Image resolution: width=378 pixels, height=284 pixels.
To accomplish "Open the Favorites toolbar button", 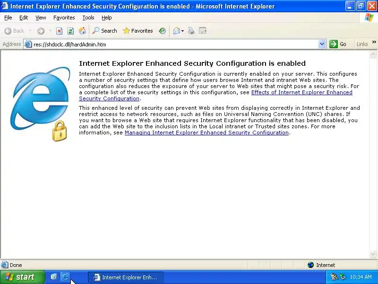I will click(x=138, y=31).
